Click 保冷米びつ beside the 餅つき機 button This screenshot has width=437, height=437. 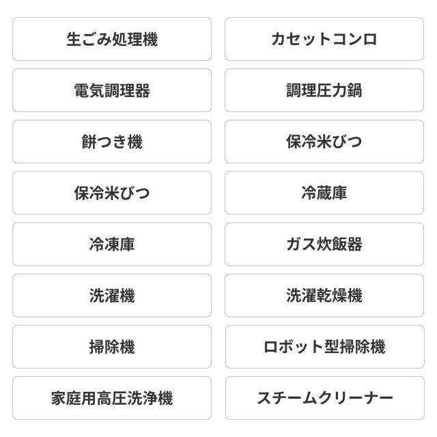[324, 142]
